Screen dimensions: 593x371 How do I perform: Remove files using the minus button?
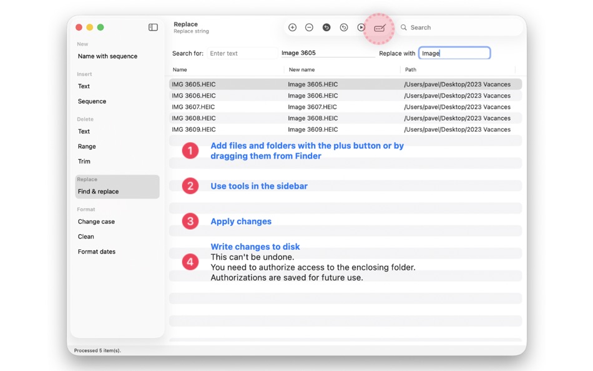tap(309, 27)
